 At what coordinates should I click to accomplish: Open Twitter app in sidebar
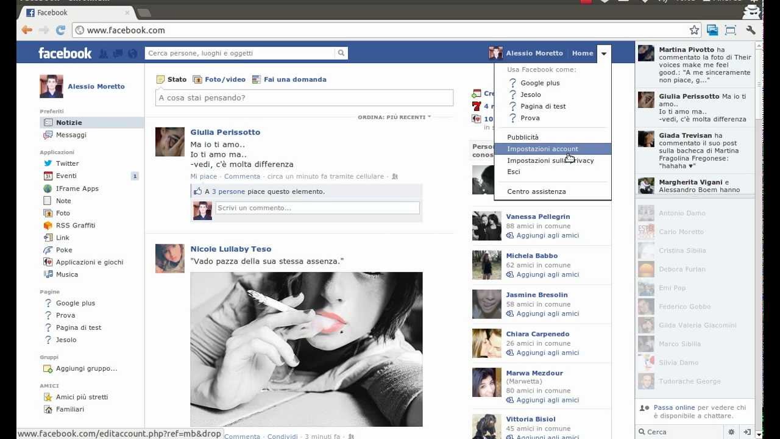coord(67,163)
